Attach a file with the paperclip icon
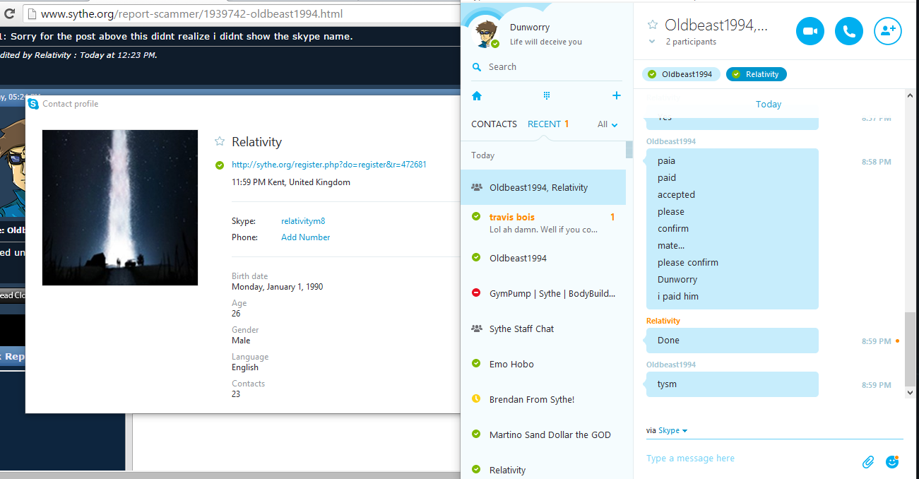919x479 pixels. (x=868, y=462)
